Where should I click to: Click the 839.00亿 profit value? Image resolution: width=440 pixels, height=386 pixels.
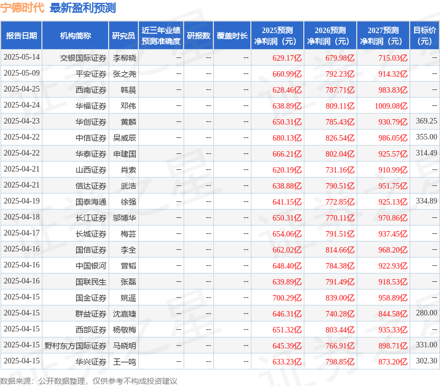tap(340, 298)
